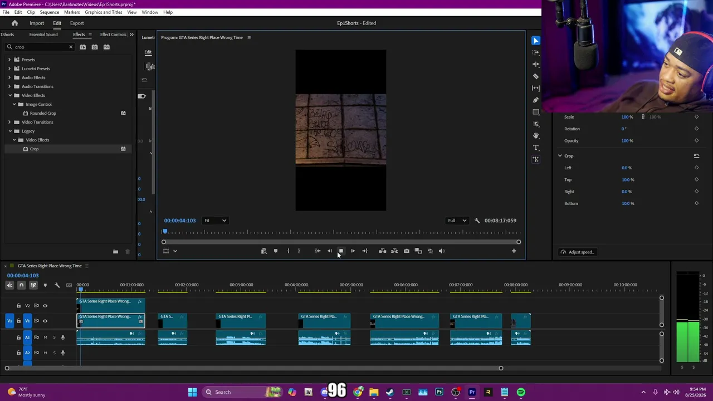Go to In point
The image size is (713, 401).
pyautogui.click(x=318, y=251)
